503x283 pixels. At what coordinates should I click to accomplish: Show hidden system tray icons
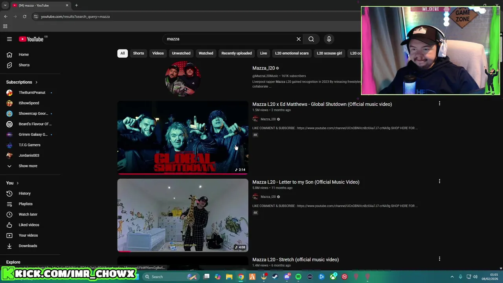[x=452, y=277]
